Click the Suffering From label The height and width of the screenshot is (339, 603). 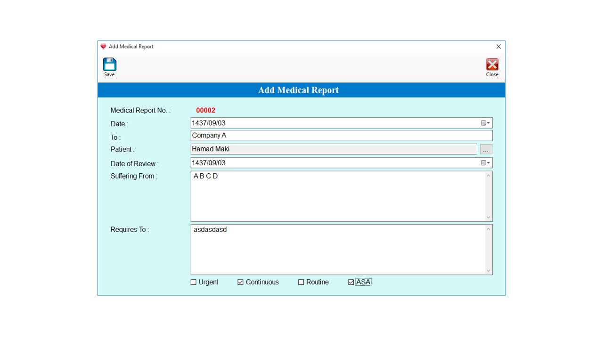[134, 176]
